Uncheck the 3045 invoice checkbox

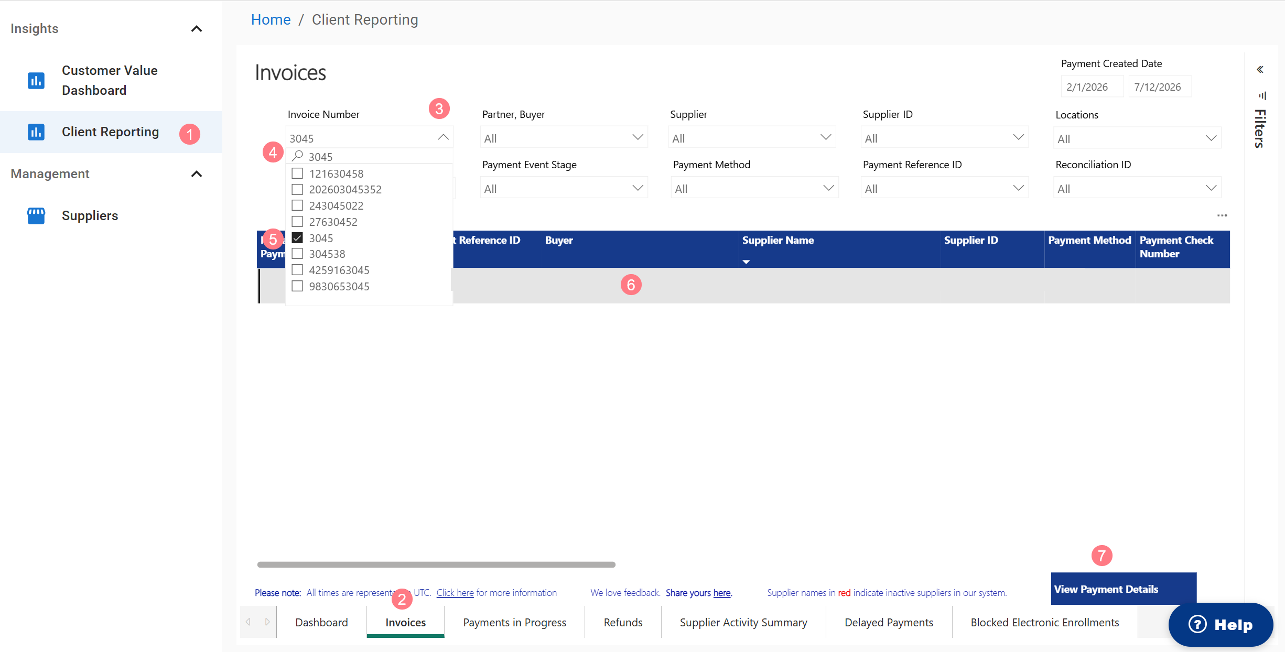(x=297, y=238)
